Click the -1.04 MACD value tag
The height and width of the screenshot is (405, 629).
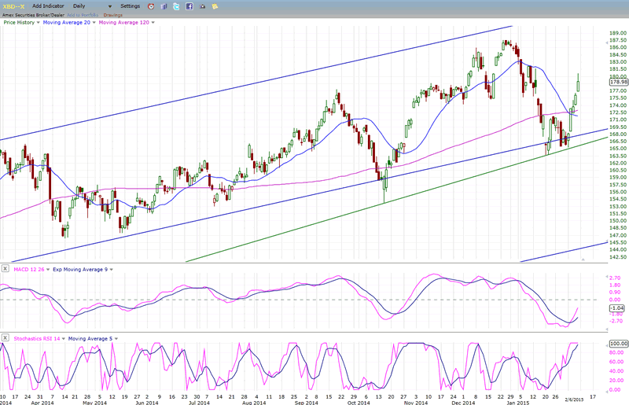[x=617, y=308]
